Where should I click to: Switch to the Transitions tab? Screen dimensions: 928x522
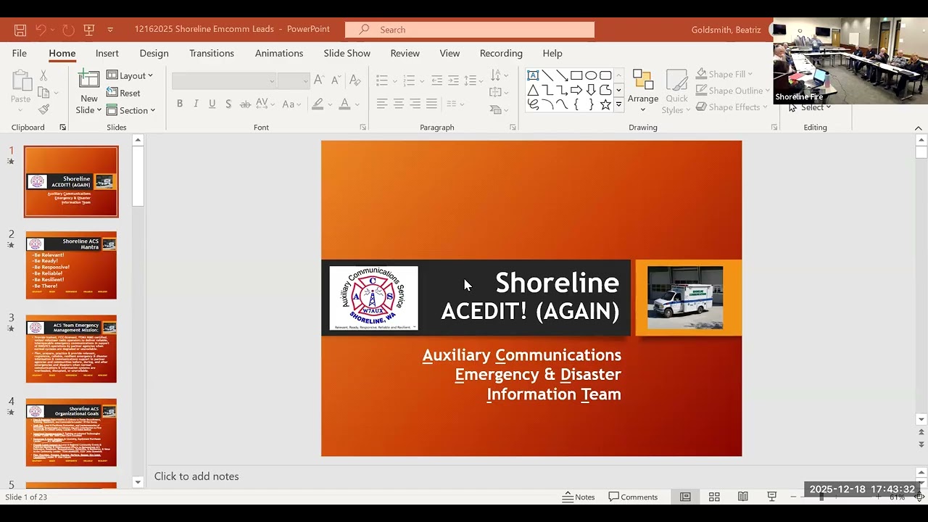point(212,53)
